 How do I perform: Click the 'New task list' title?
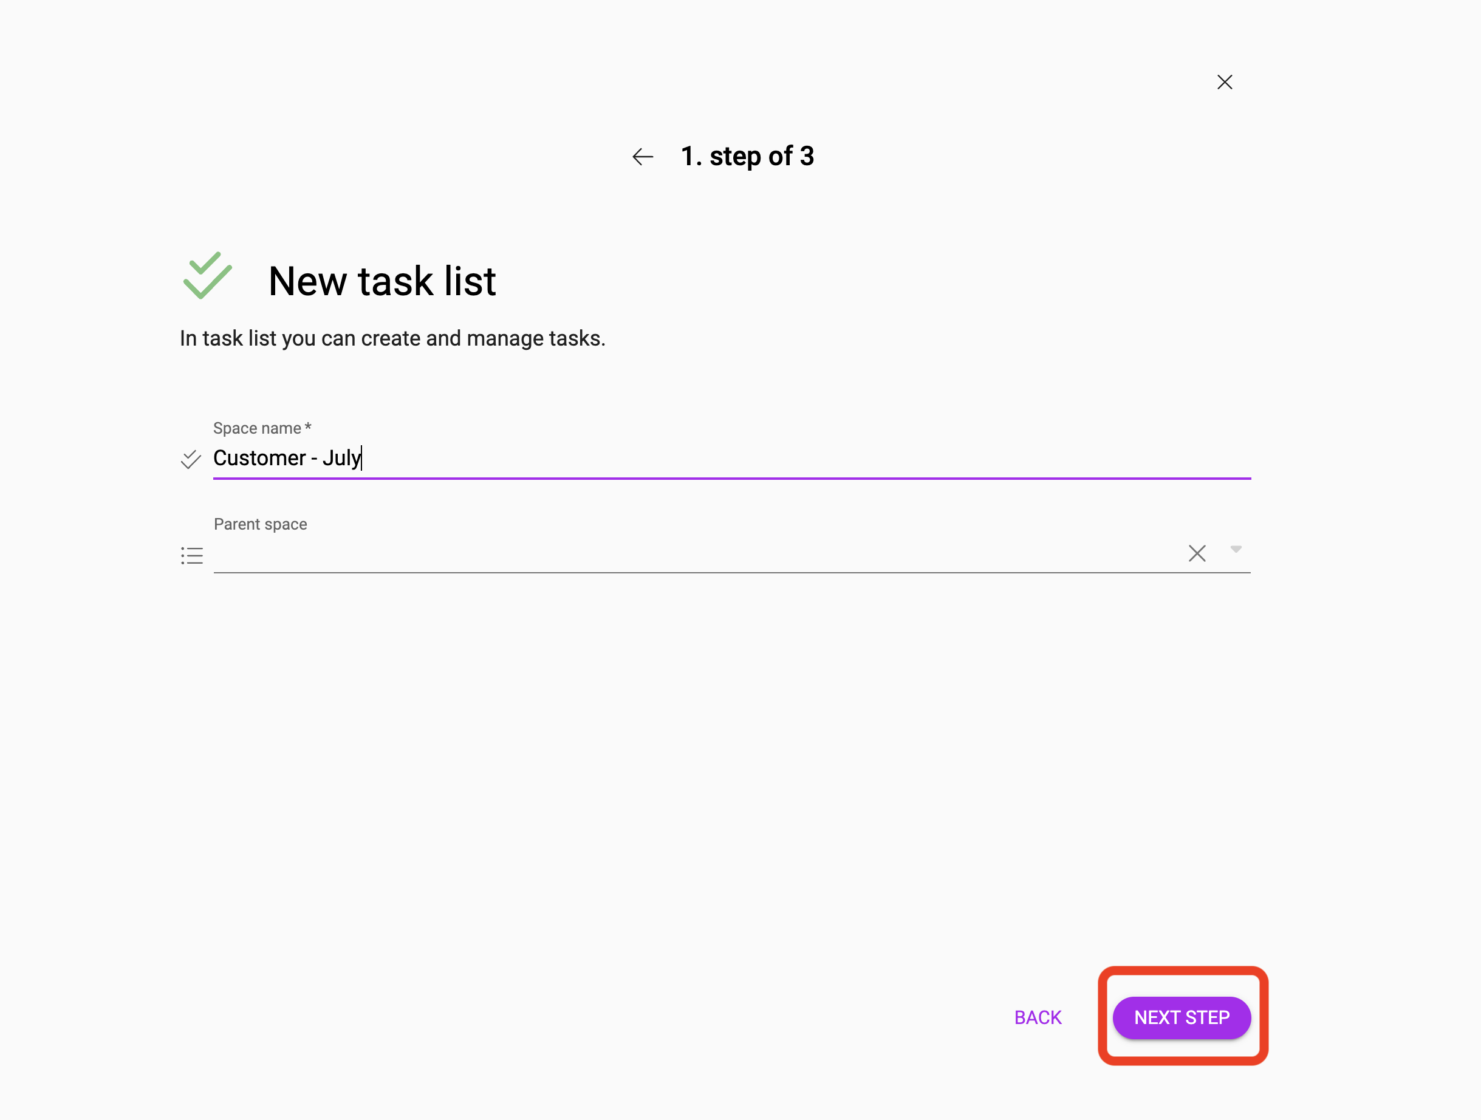click(381, 281)
